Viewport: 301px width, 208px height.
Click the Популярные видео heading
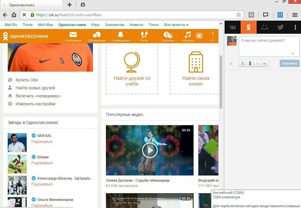pyautogui.click(x=125, y=115)
